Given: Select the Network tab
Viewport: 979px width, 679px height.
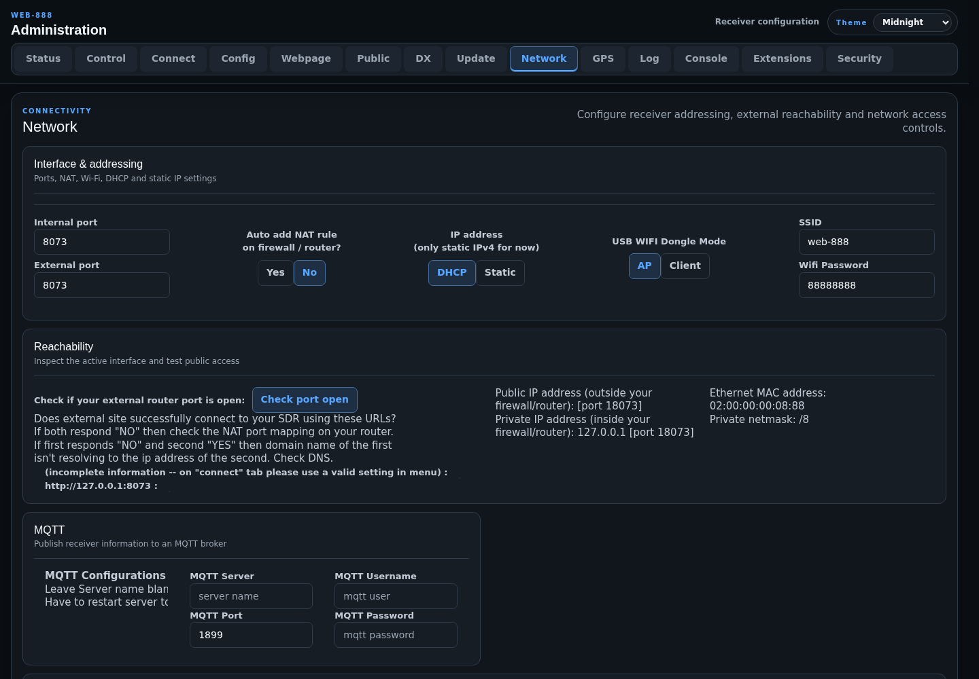Looking at the screenshot, I should point(544,58).
